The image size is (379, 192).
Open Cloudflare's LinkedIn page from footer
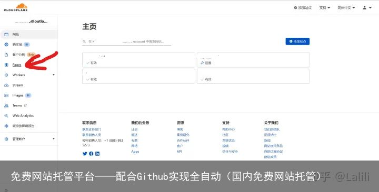[x=97, y=154]
